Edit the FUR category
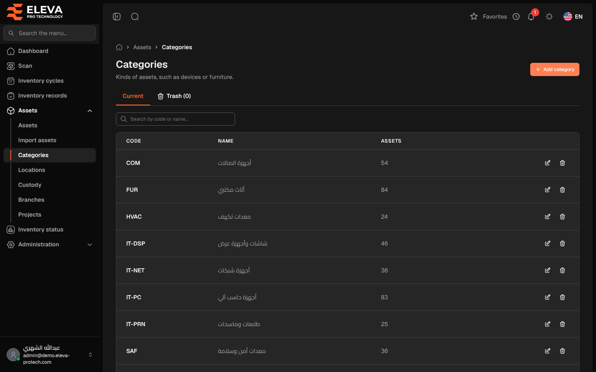This screenshot has width=596, height=372. click(x=548, y=190)
